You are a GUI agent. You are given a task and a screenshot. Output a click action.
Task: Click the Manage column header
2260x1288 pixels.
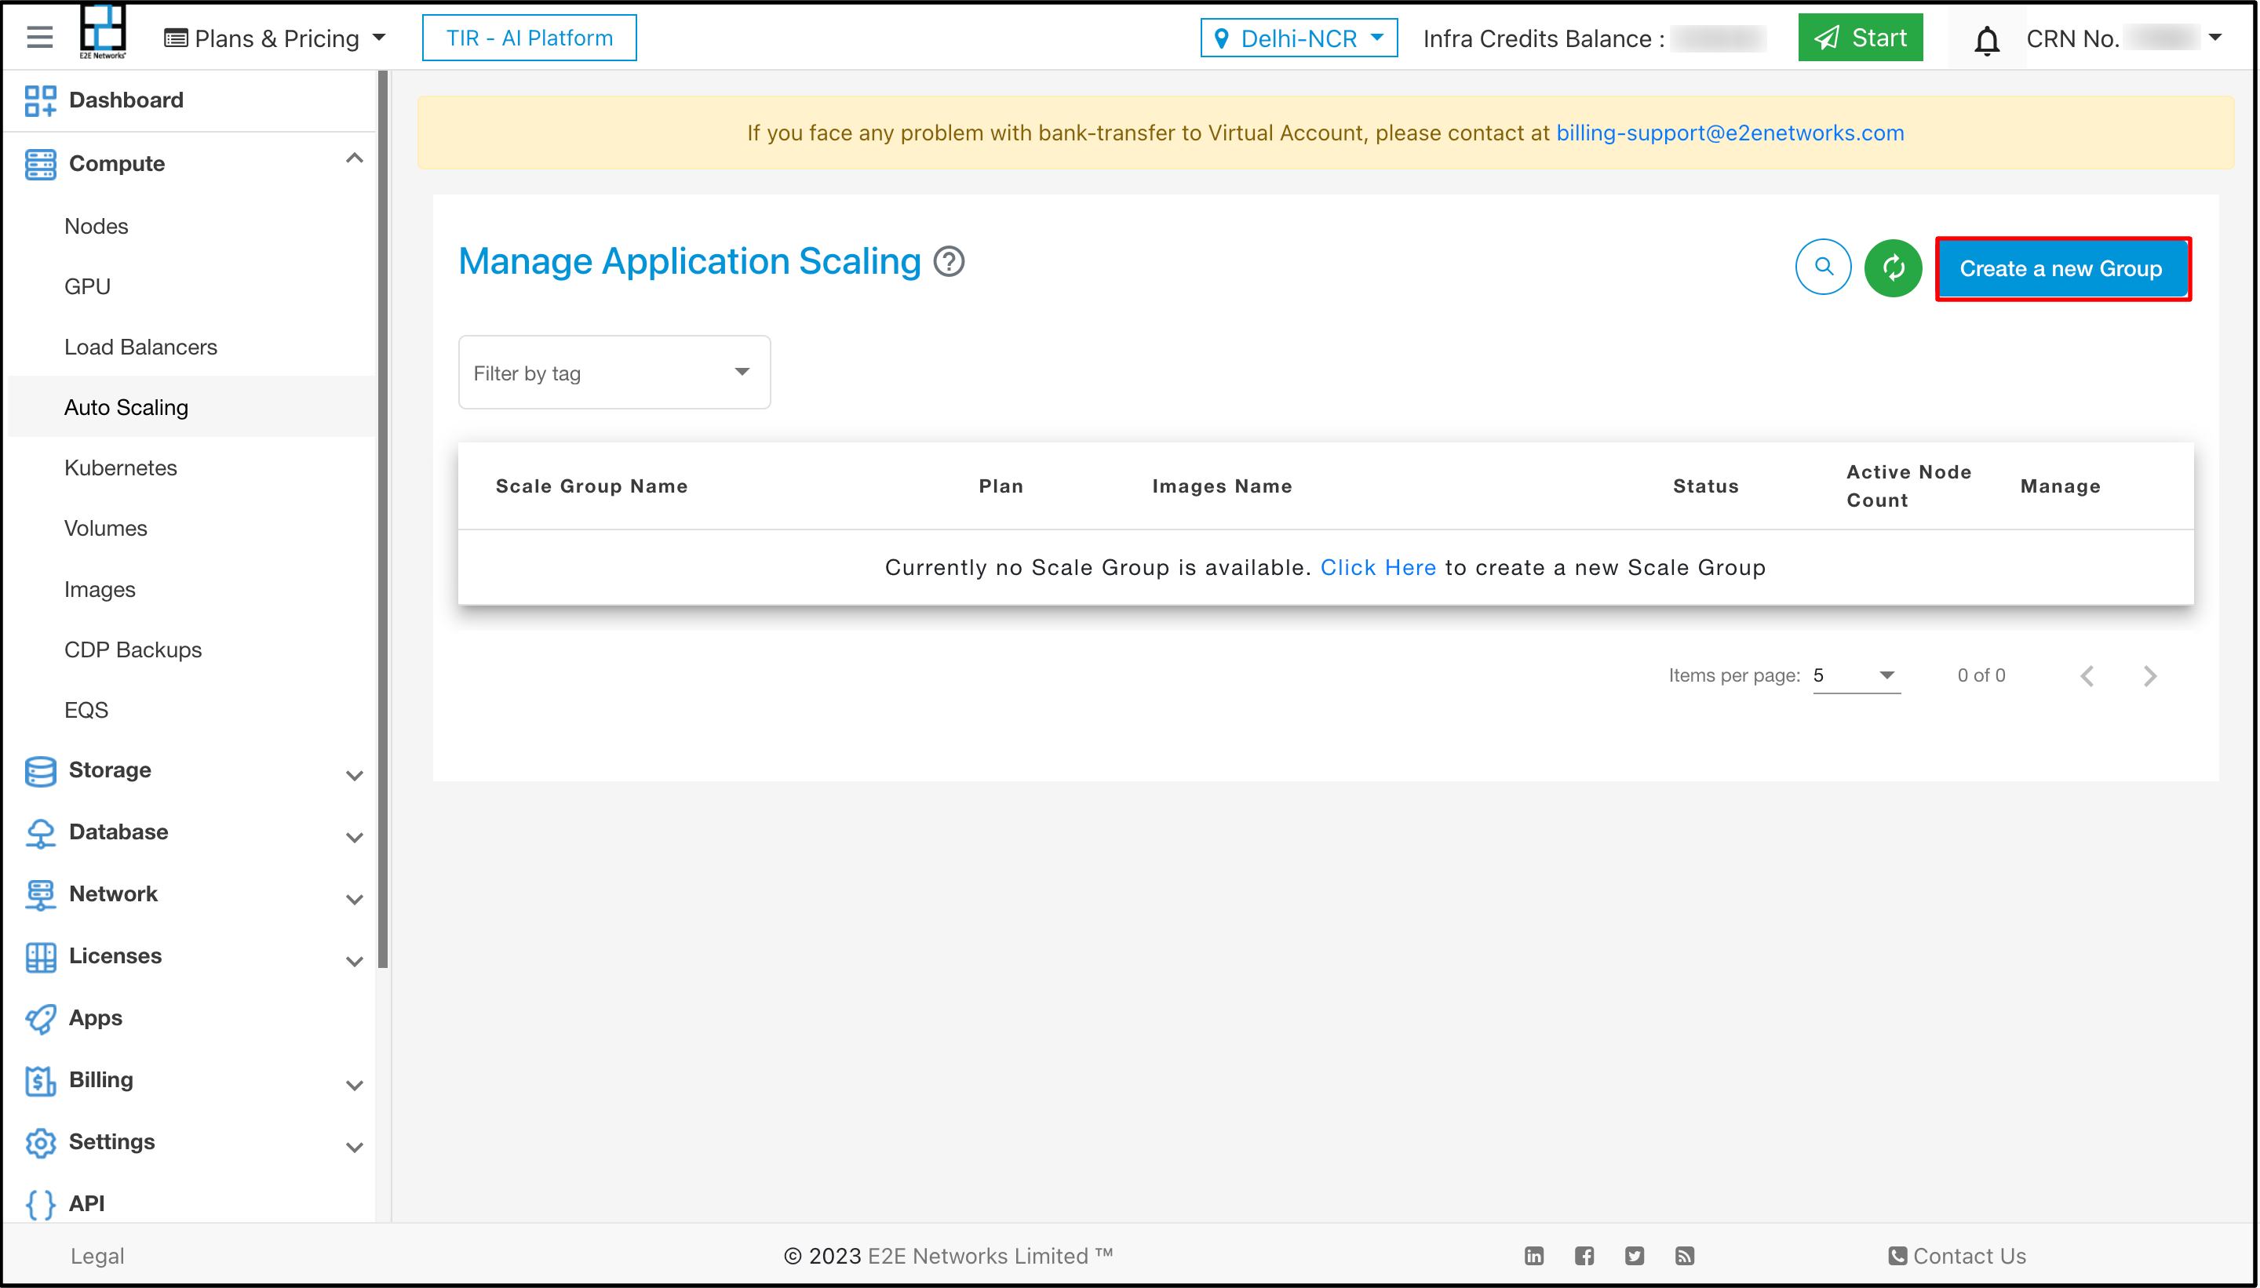[2059, 486]
